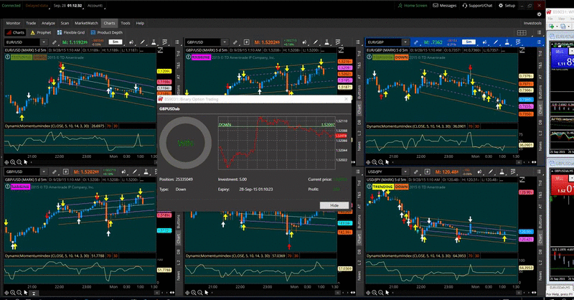
Task: Toggle the News side tab beside EUR/GBP chart
Action: point(540,146)
